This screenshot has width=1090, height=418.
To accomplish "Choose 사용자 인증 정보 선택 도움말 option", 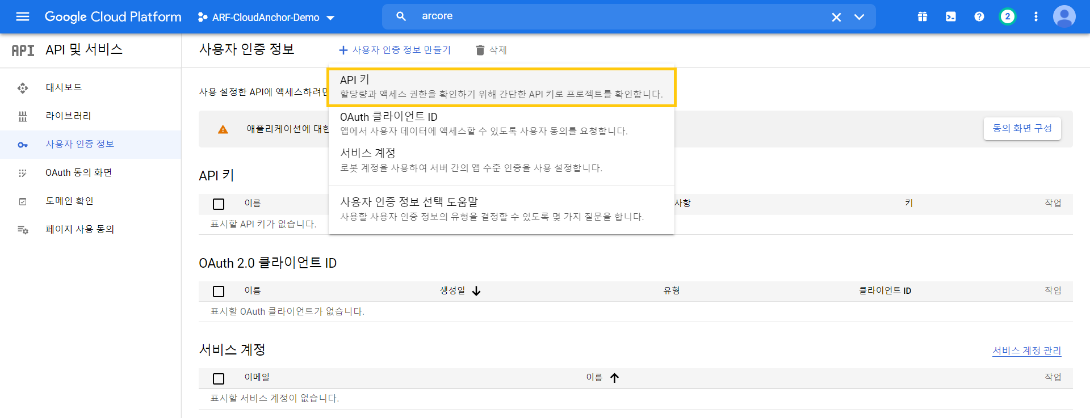I will [501, 209].
